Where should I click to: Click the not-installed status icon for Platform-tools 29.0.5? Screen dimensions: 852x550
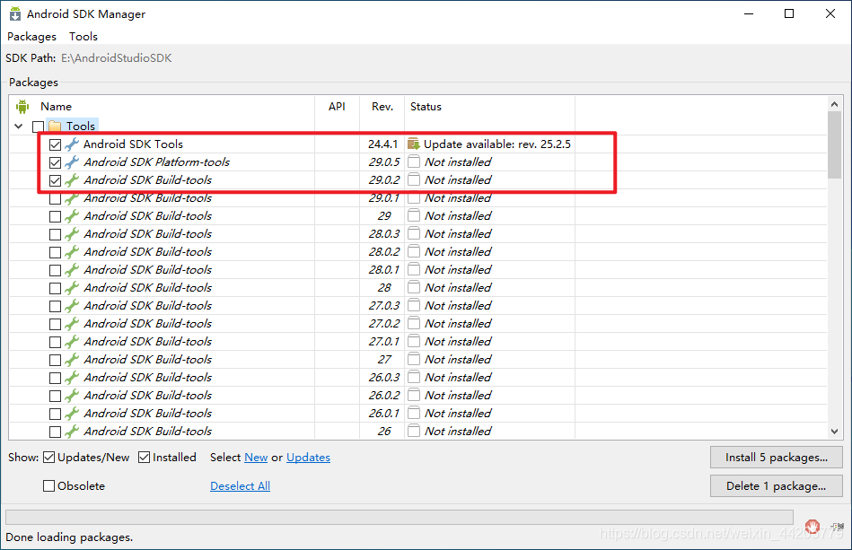coord(414,162)
